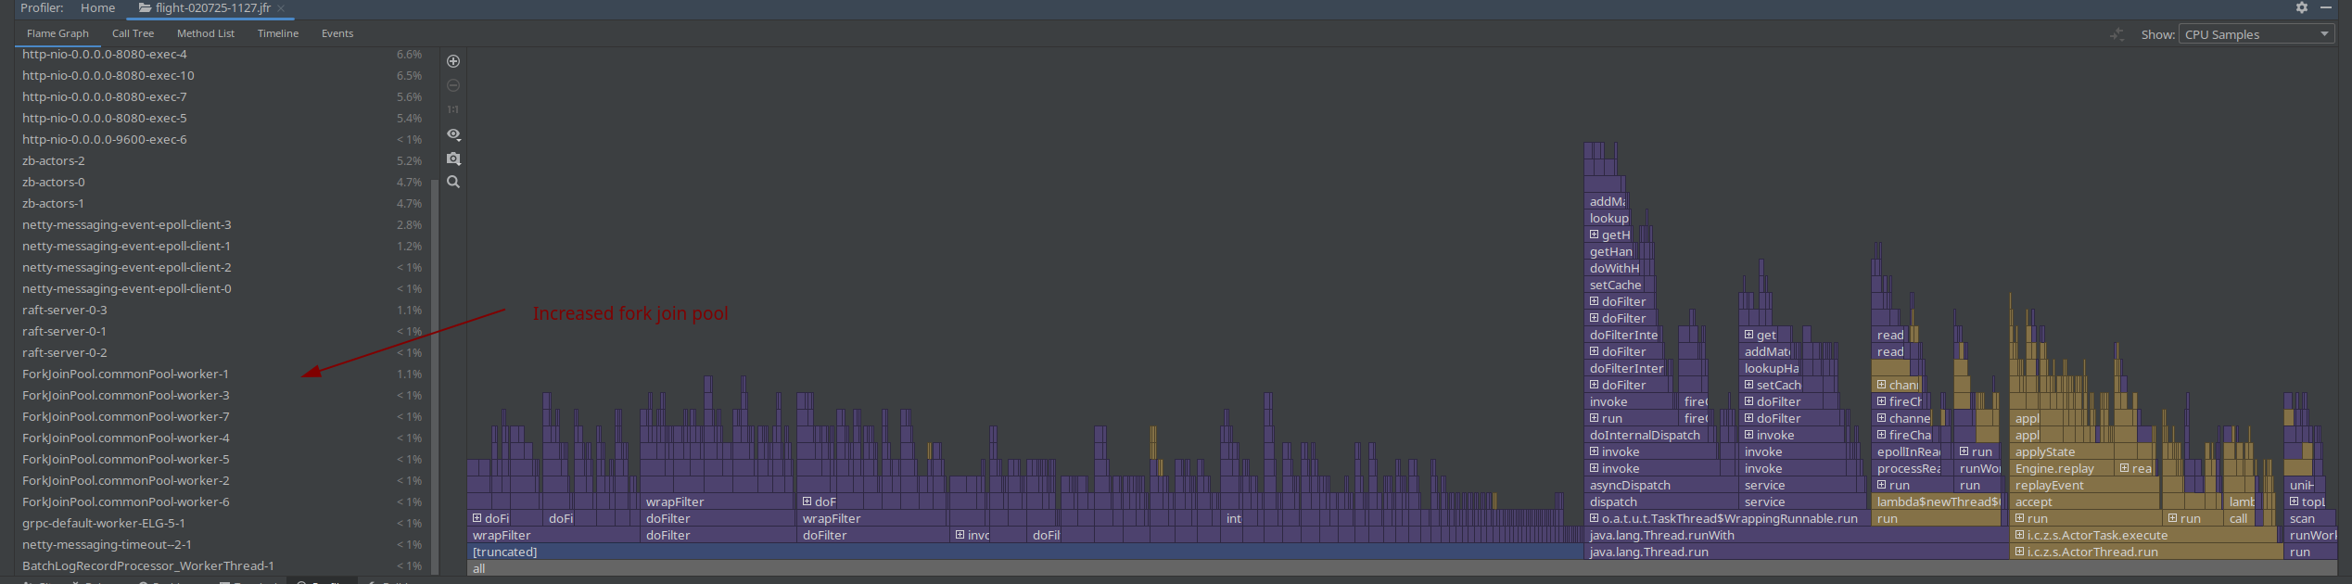Hide the profiler tool window
The image size is (2352, 584).
(x=2326, y=7)
